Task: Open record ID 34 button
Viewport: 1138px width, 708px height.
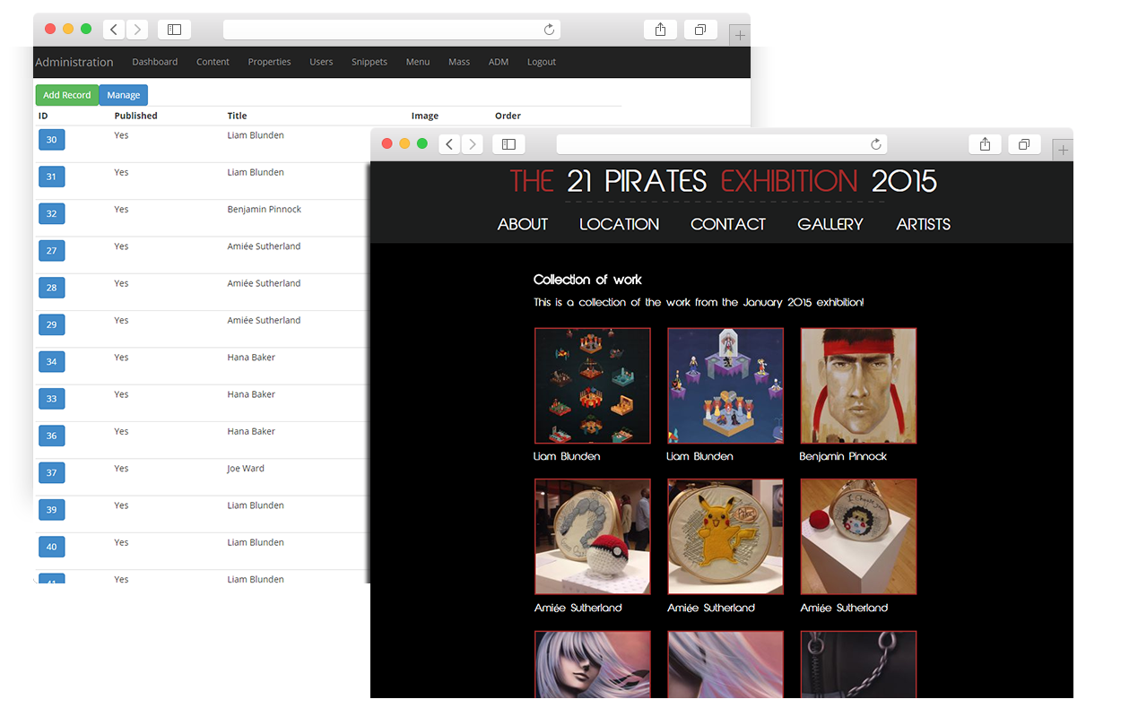Action: 51,362
